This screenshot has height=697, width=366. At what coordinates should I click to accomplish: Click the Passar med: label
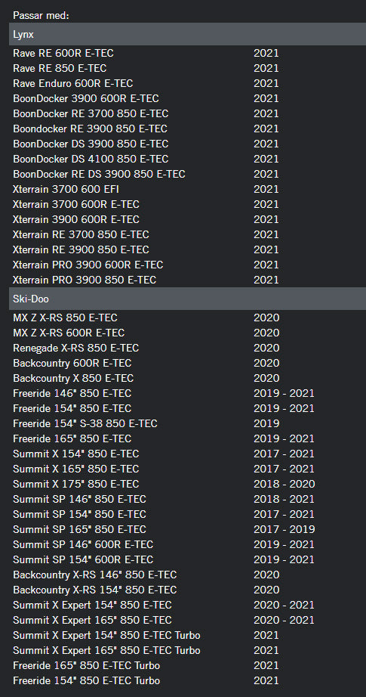click(42, 16)
